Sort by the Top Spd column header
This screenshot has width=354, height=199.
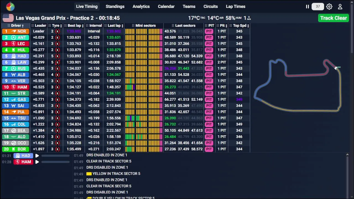click(x=240, y=25)
